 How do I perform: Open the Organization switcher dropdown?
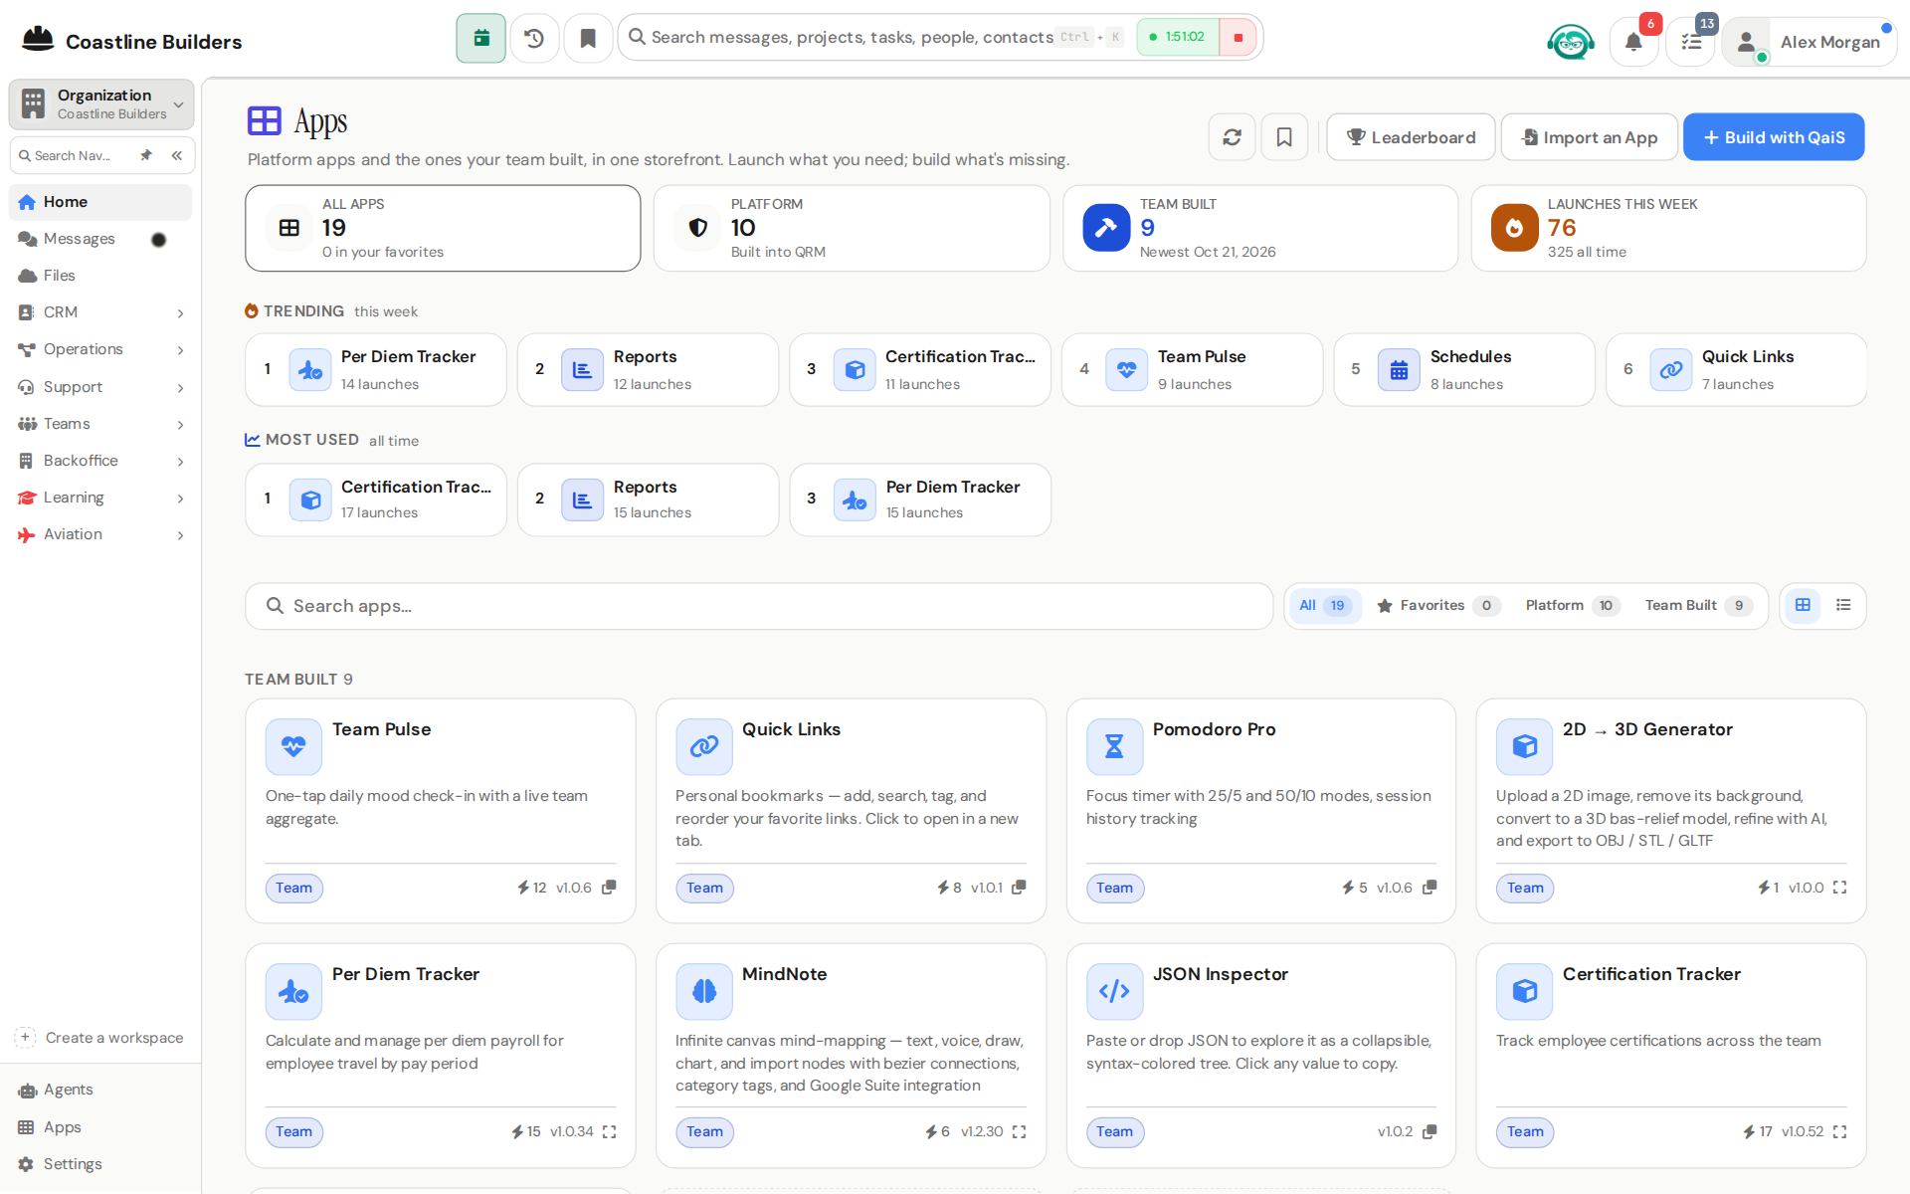pyautogui.click(x=100, y=103)
